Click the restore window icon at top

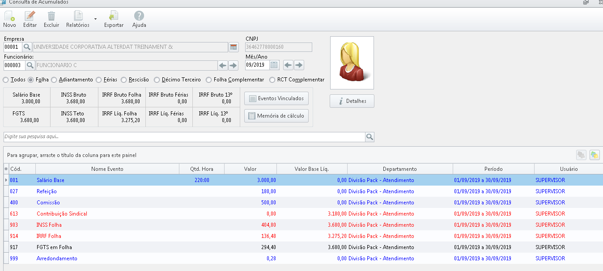(x=586, y=2)
